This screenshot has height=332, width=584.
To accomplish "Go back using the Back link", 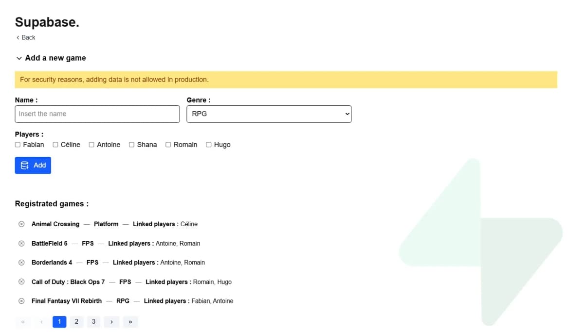I will coord(25,37).
